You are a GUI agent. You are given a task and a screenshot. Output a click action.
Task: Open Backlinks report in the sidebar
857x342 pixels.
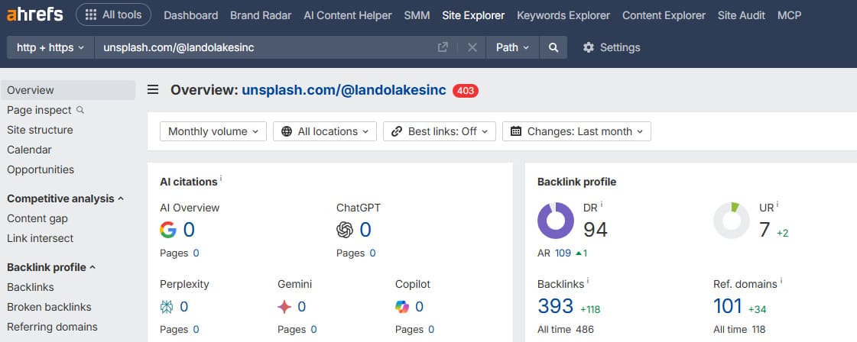point(30,287)
